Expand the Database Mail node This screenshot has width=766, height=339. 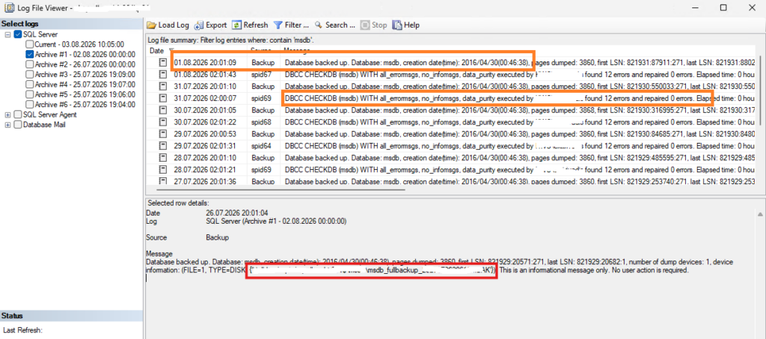point(7,124)
